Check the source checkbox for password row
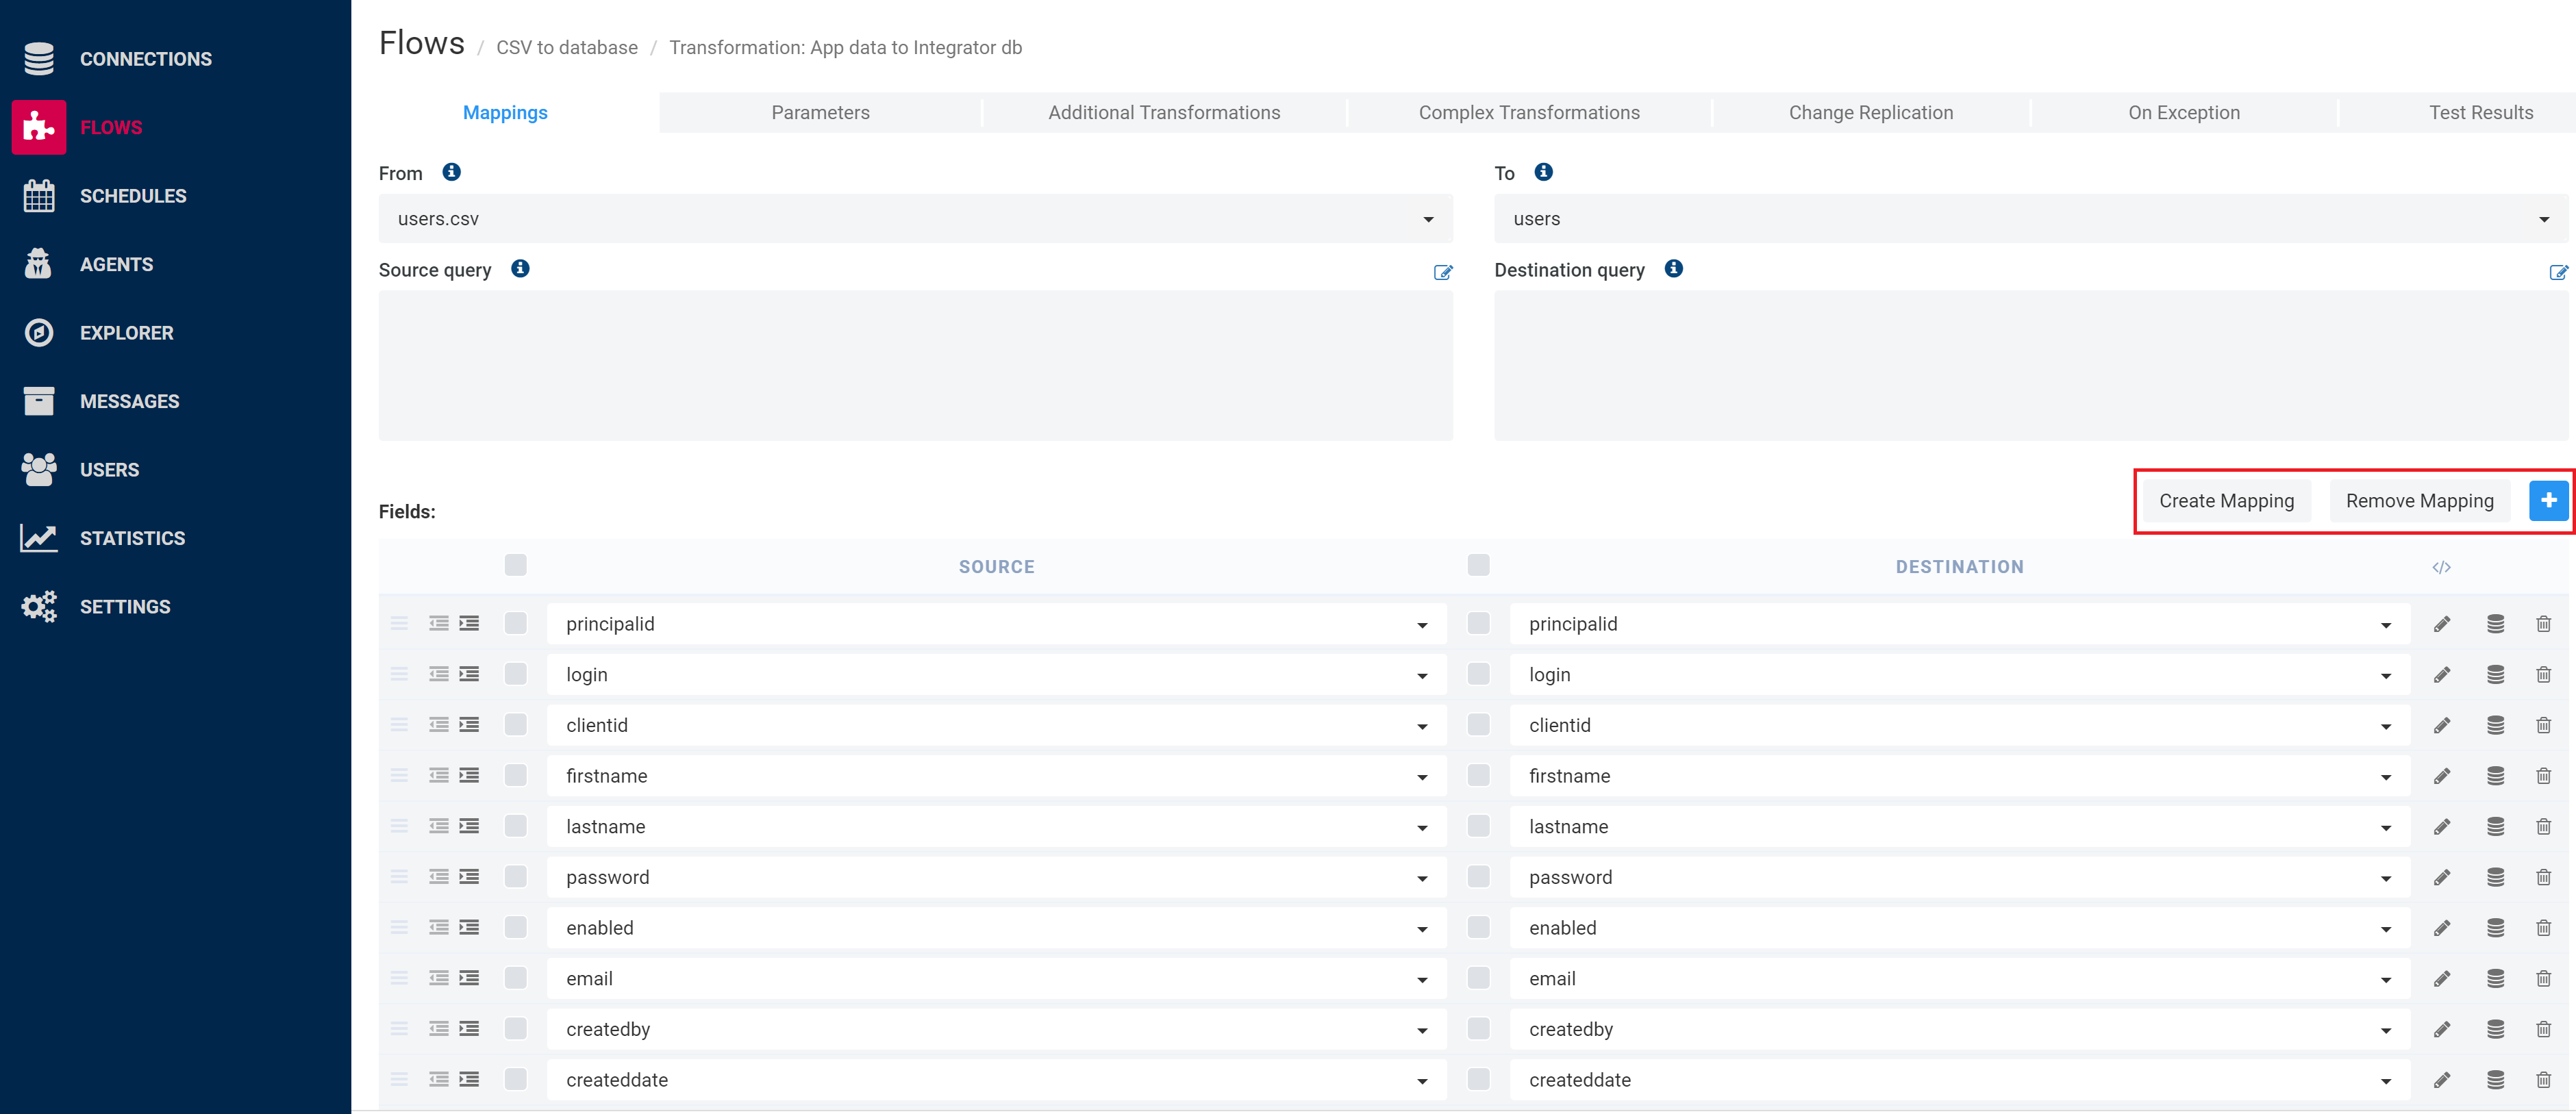 pyautogui.click(x=515, y=877)
